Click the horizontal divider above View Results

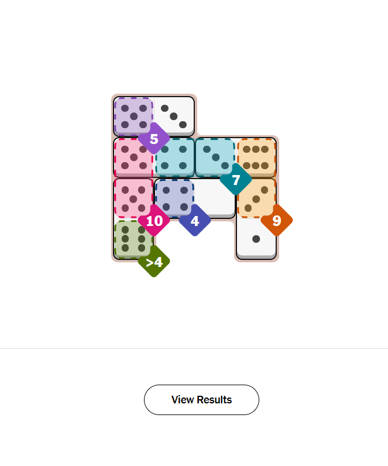click(194, 348)
